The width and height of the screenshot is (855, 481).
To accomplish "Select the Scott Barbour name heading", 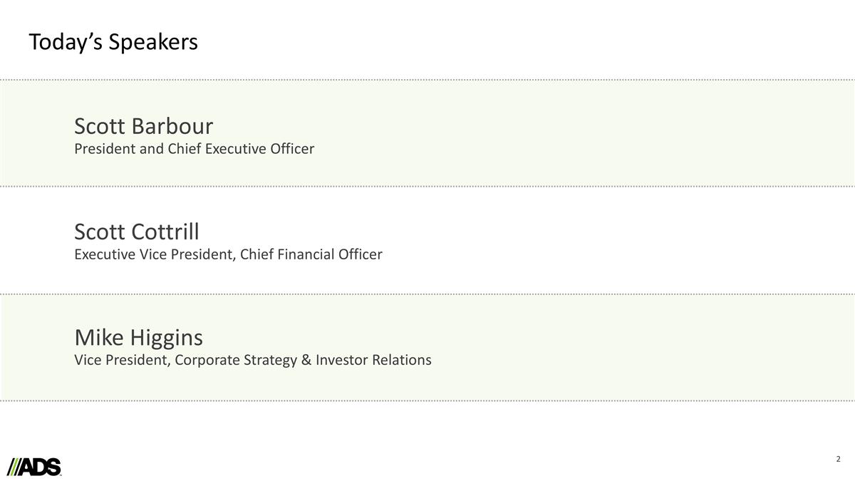I will [x=143, y=126].
